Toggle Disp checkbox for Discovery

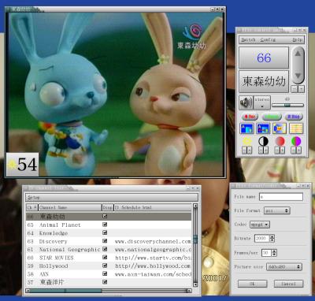coord(105,241)
